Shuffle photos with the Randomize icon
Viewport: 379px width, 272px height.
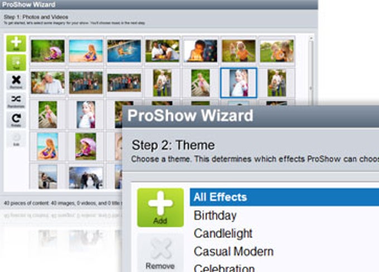[16, 101]
